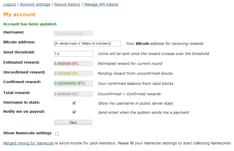Go to Manage API tokens
The height and width of the screenshot is (151, 234).
point(101,4)
